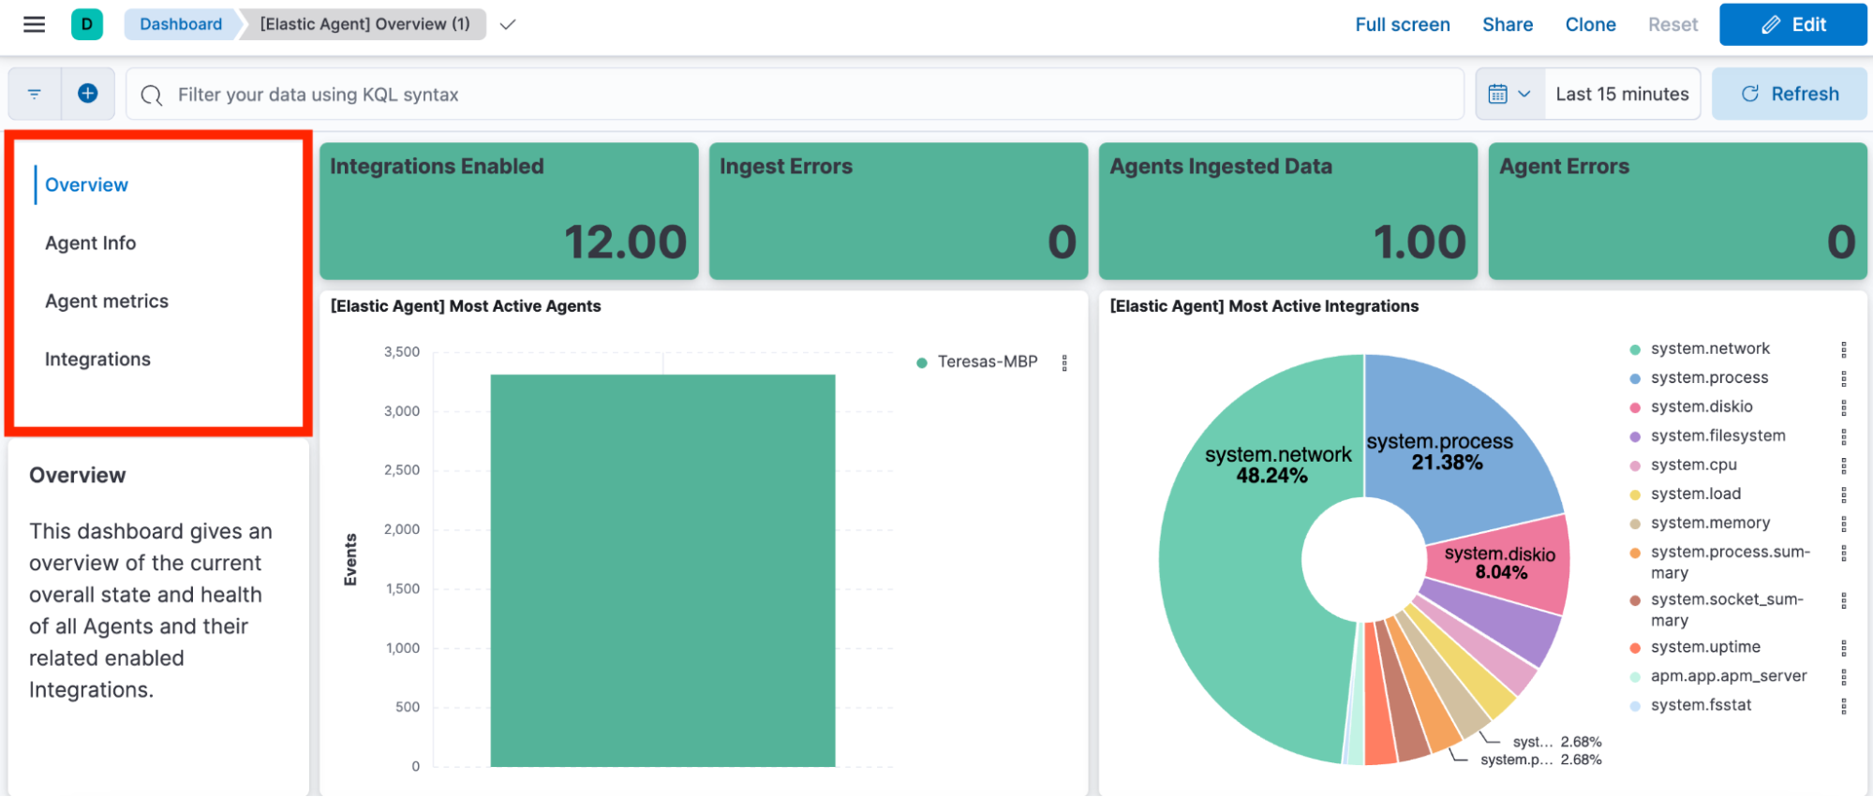Open options for Teresas-MBP legend entry
This screenshot has height=797, width=1873.
1064,362
